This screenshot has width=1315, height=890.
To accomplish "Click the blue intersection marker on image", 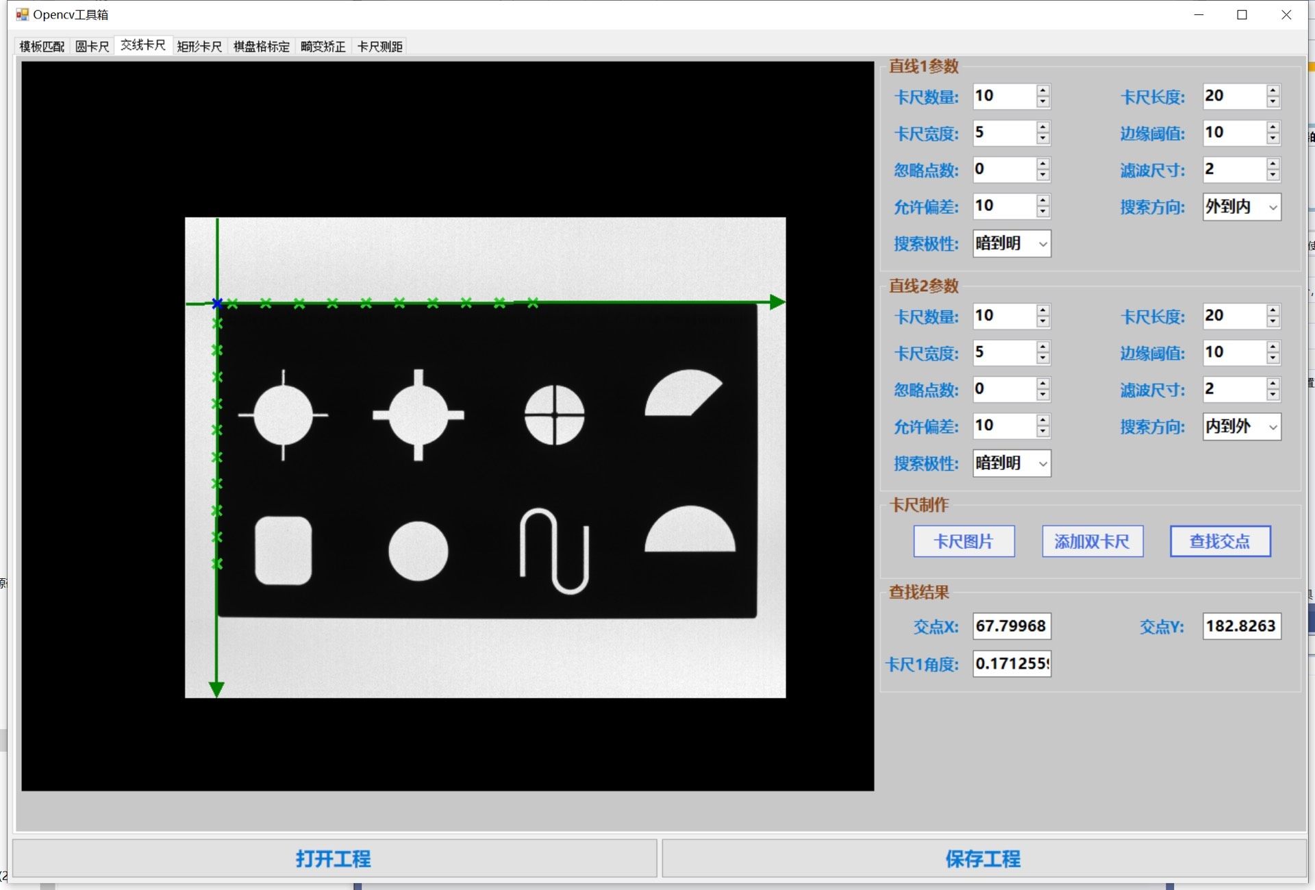I will pyautogui.click(x=217, y=303).
